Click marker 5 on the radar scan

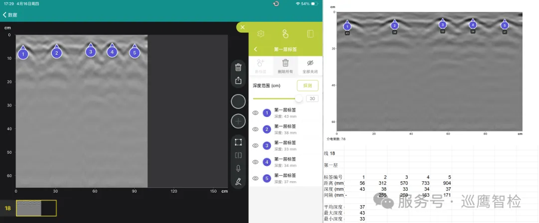click(x=134, y=52)
